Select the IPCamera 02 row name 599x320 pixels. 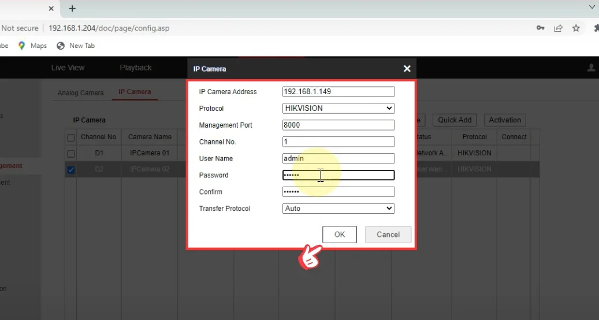pyautogui.click(x=150, y=169)
